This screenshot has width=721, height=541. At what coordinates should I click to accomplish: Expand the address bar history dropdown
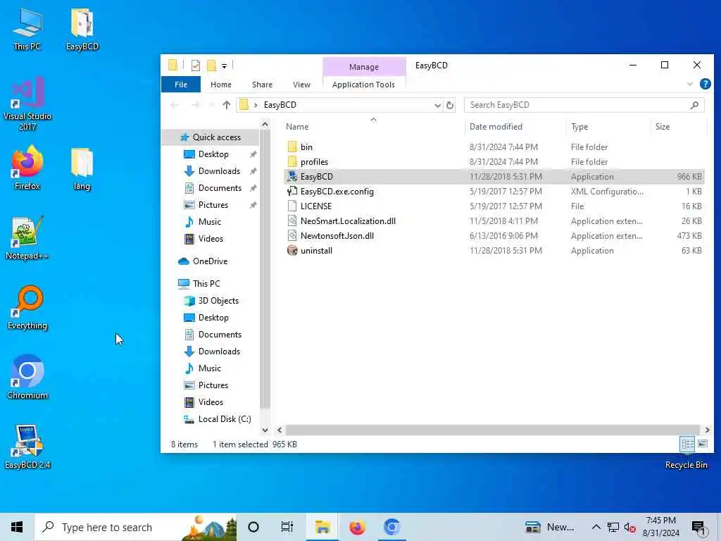click(437, 105)
